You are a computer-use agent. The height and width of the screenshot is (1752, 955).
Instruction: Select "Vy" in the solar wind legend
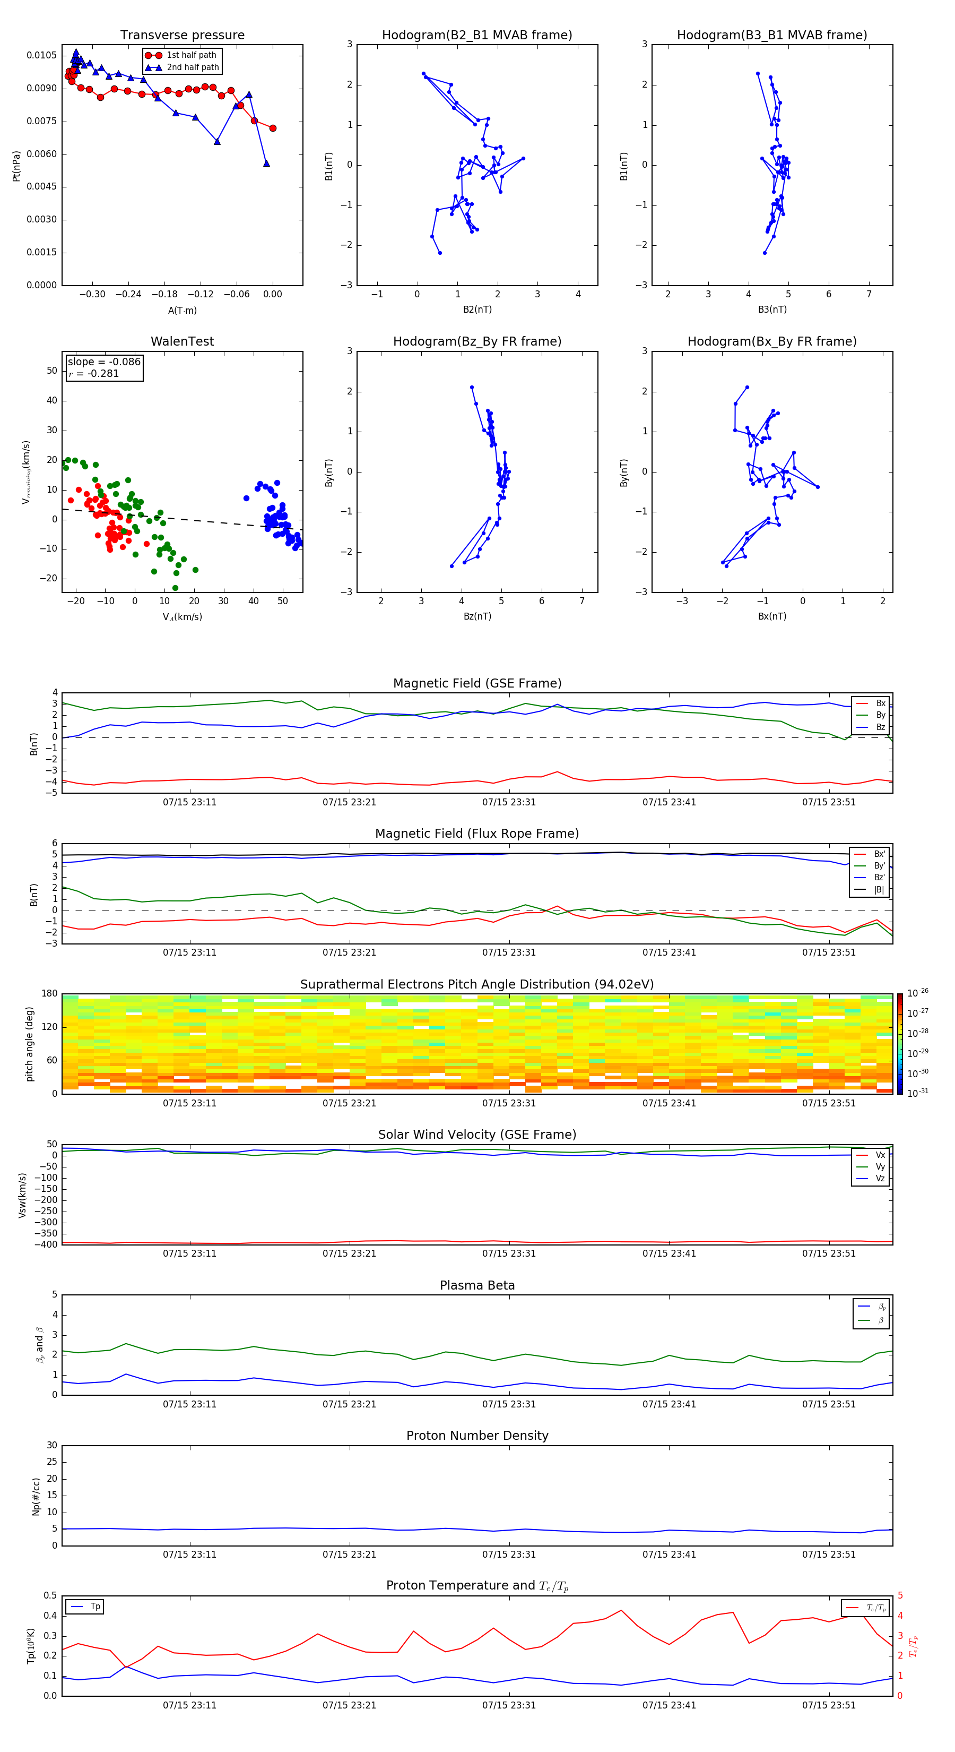[x=871, y=1166]
